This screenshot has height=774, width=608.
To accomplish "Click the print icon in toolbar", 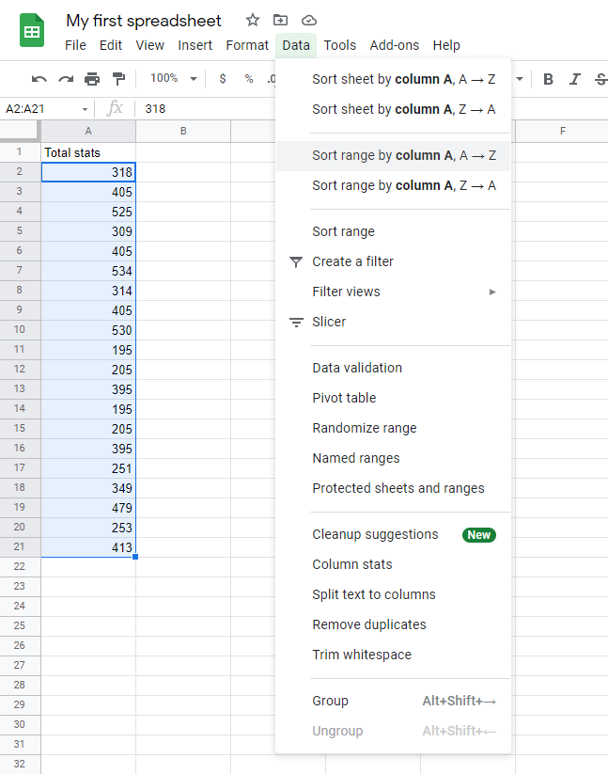I will 92,79.
